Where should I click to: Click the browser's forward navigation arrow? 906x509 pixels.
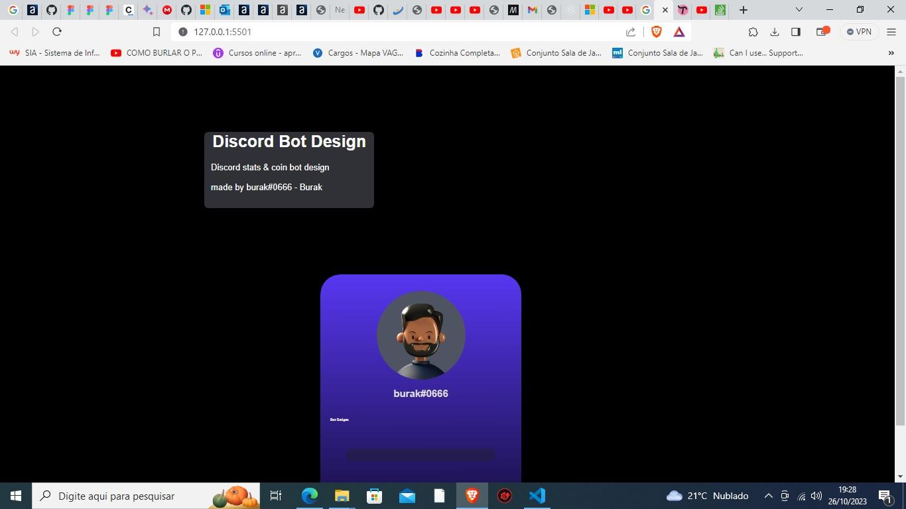(x=35, y=32)
